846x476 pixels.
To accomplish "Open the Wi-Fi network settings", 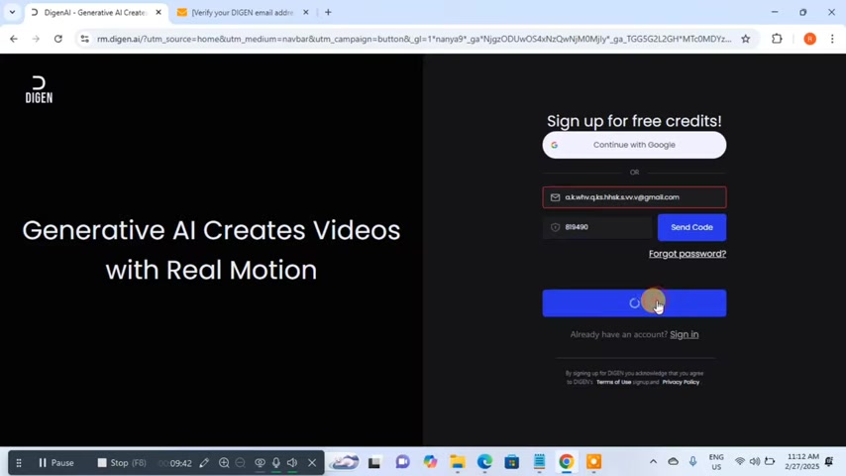I will pyautogui.click(x=740, y=462).
